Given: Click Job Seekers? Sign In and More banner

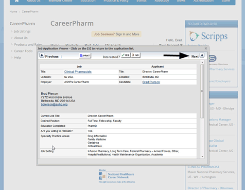Looking at the screenshot, I should click(x=117, y=34).
